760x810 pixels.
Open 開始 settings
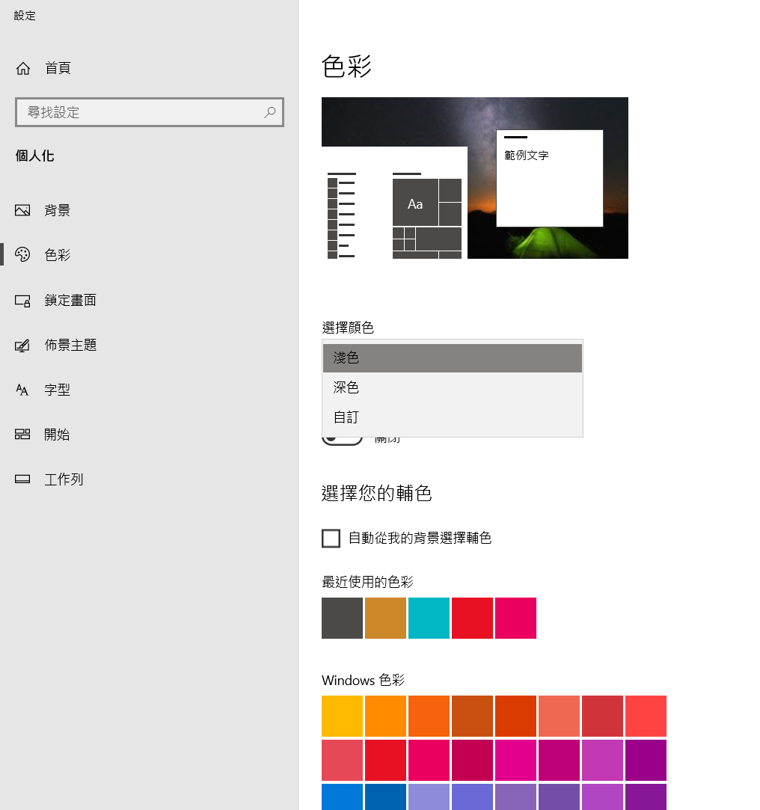[x=150, y=435]
